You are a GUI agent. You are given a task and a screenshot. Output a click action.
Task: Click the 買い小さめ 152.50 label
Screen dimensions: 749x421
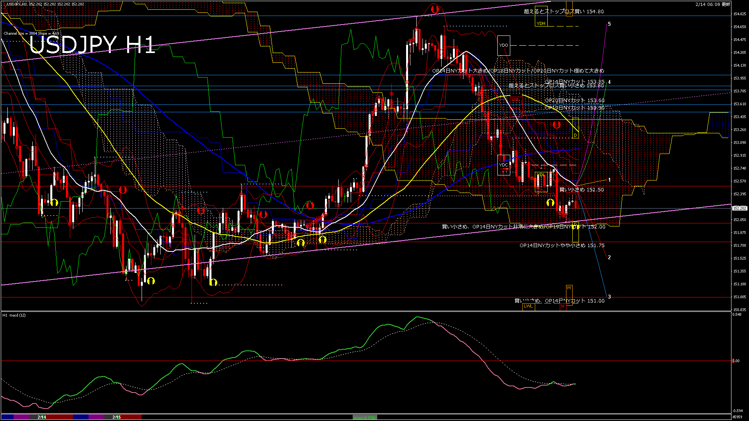(582, 189)
